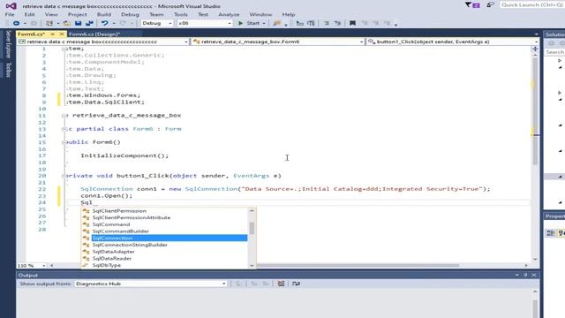The image size is (565, 318).
Task: Open the Analyze menu
Action: pyautogui.click(x=229, y=14)
